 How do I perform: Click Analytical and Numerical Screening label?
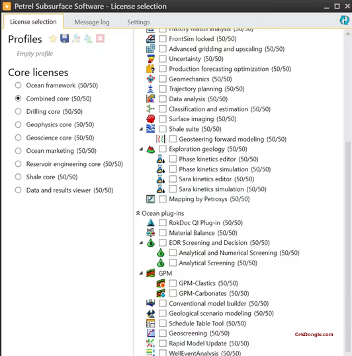click(240, 253)
